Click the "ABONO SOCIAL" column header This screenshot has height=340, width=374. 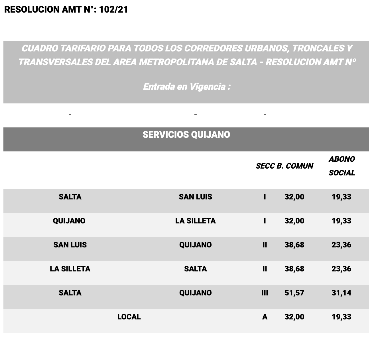342,166
